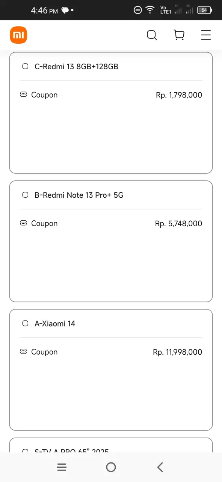Select the A-Xiaomi 14 checkbox
222x482 pixels.
[25, 323]
